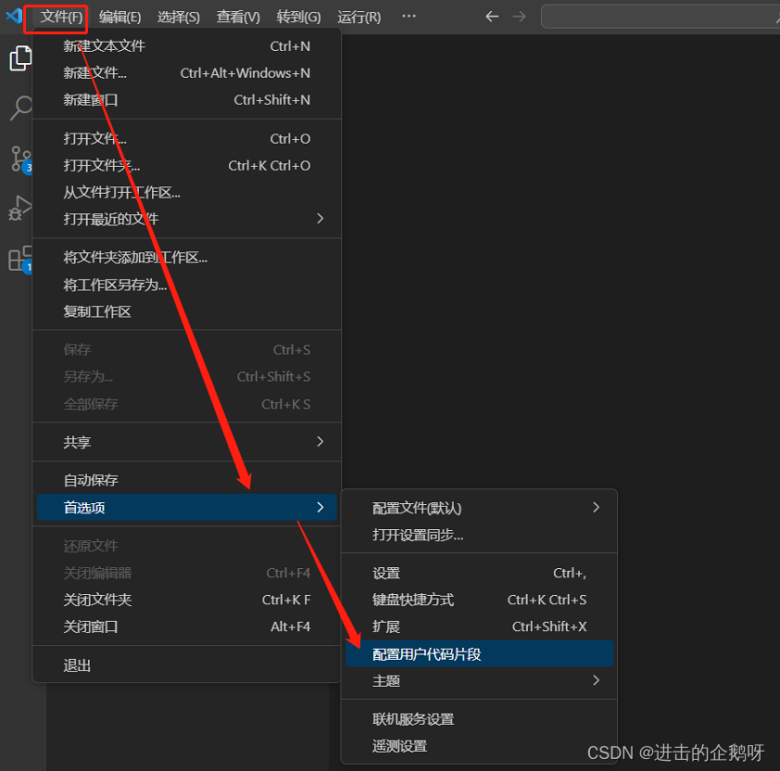
Task: Choose 从文件打开工作区... entry
Action: [x=186, y=193]
